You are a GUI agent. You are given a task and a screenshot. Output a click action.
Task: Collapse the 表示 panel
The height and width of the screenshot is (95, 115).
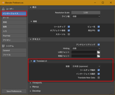pyautogui.click(x=30, y=7)
